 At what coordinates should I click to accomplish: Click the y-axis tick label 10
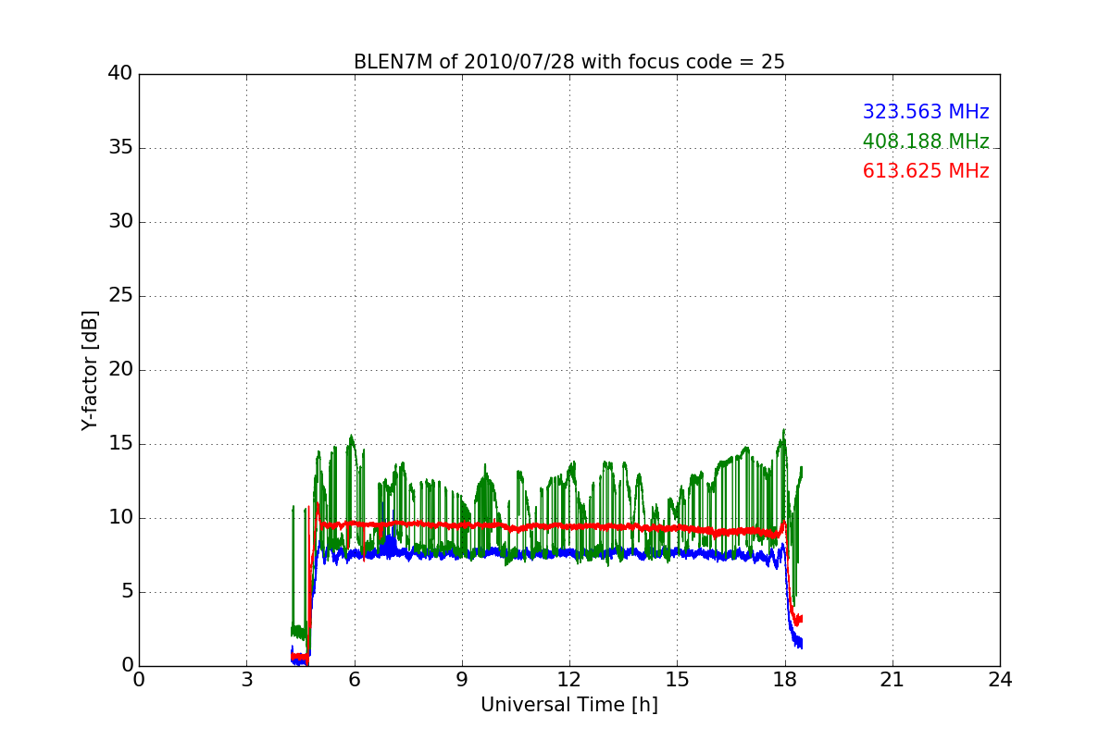[x=120, y=518]
